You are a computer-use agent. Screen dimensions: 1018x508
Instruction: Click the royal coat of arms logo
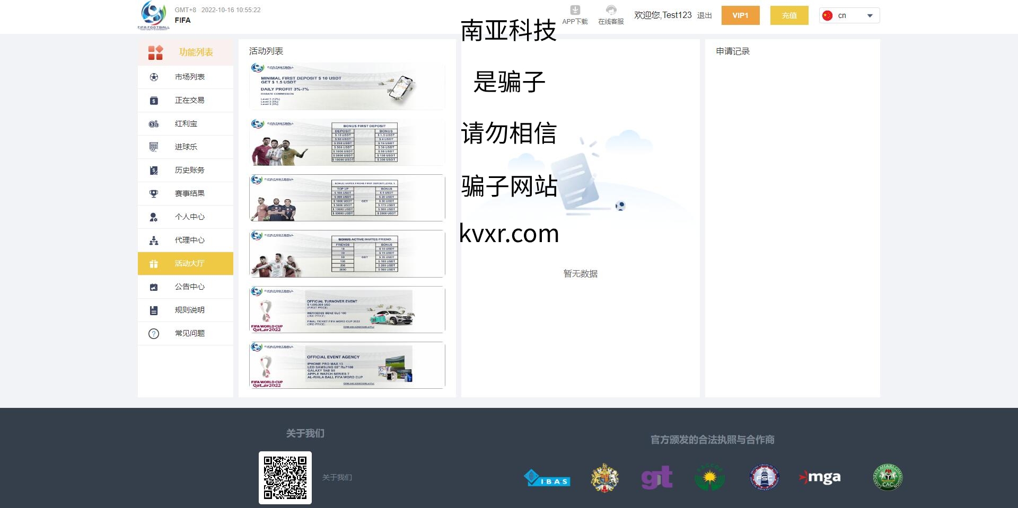(x=604, y=478)
